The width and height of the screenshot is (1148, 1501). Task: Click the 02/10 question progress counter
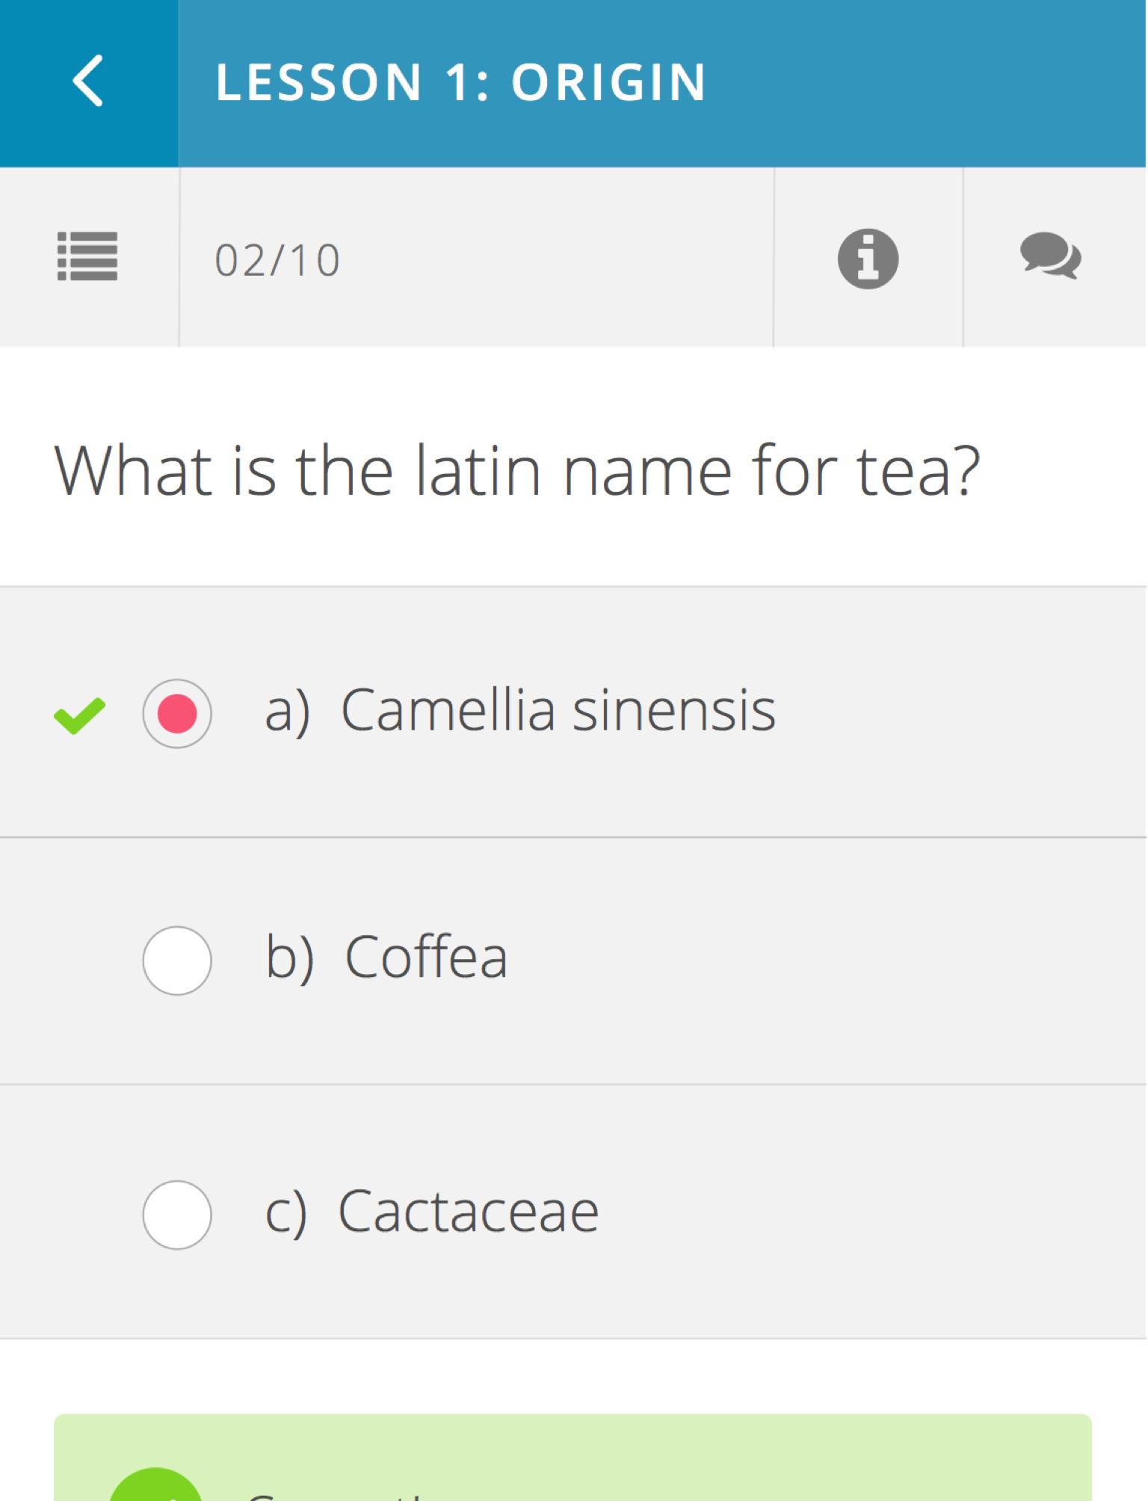coord(277,261)
